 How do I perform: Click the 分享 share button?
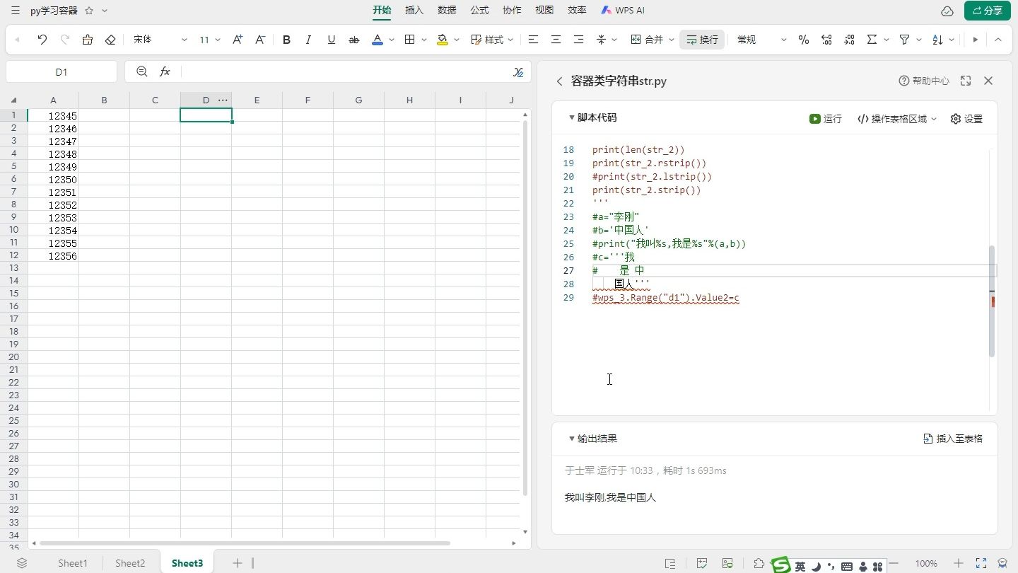coord(988,11)
